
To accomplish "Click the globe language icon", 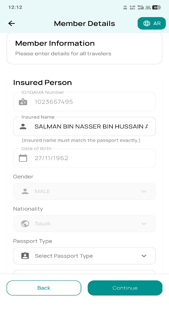I will tap(147, 23).
